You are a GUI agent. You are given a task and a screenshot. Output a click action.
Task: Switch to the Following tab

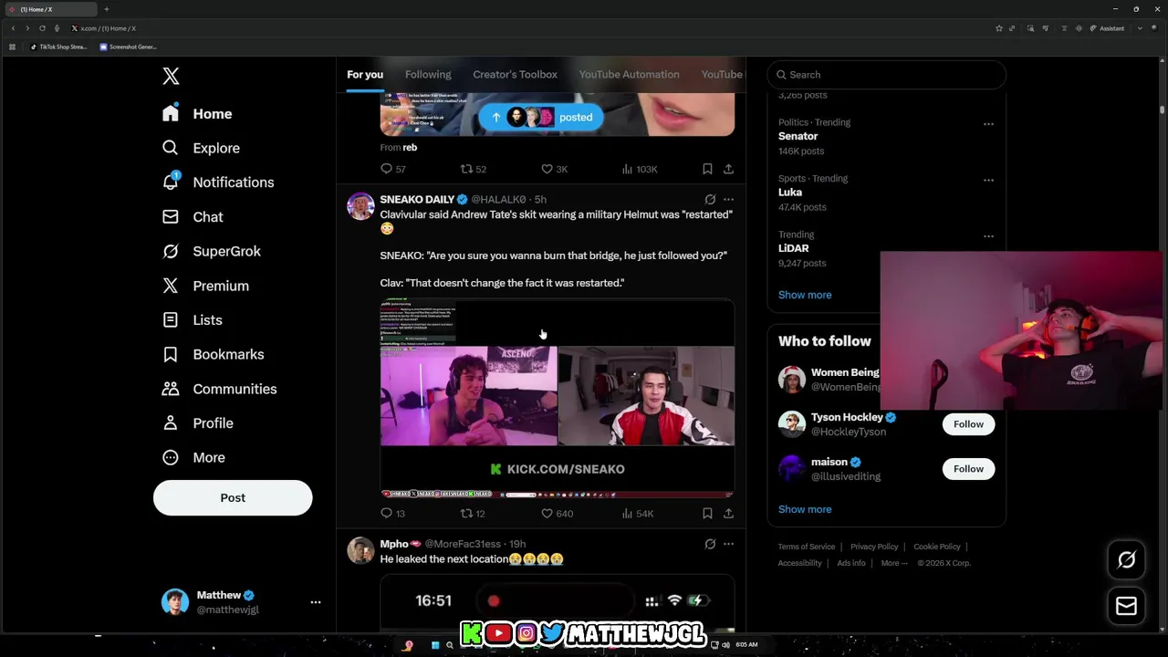(428, 75)
